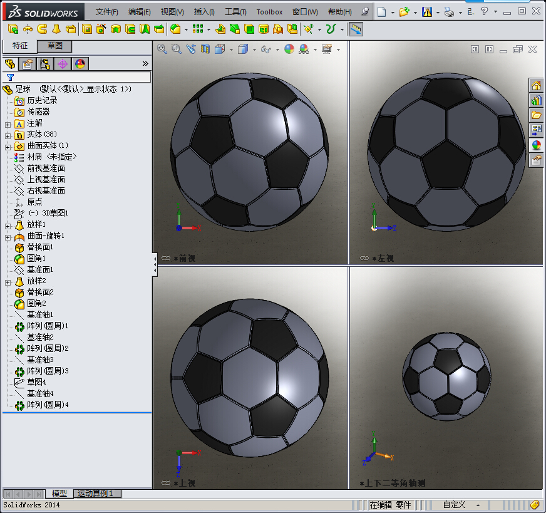546x513 pixels.
Task: Switch to the 特征 tab
Action: pyautogui.click(x=20, y=46)
